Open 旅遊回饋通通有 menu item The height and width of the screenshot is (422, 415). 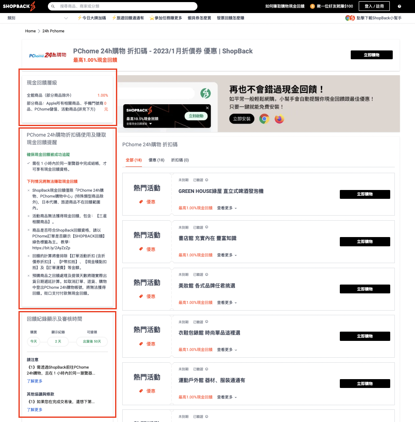pos(128,18)
